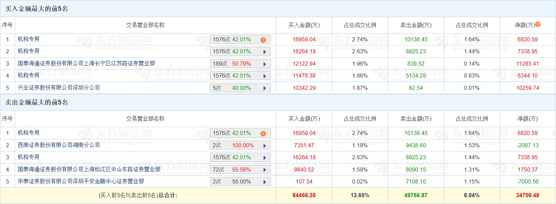Expand arrow for 西南证券湖南分公司 row
Screen dimensions: 556x204
tap(265, 146)
